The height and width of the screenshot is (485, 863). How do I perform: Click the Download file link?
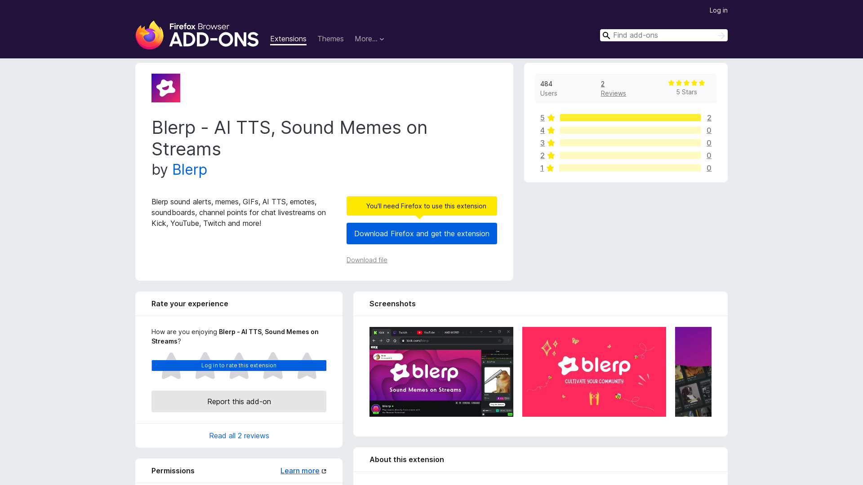367,260
